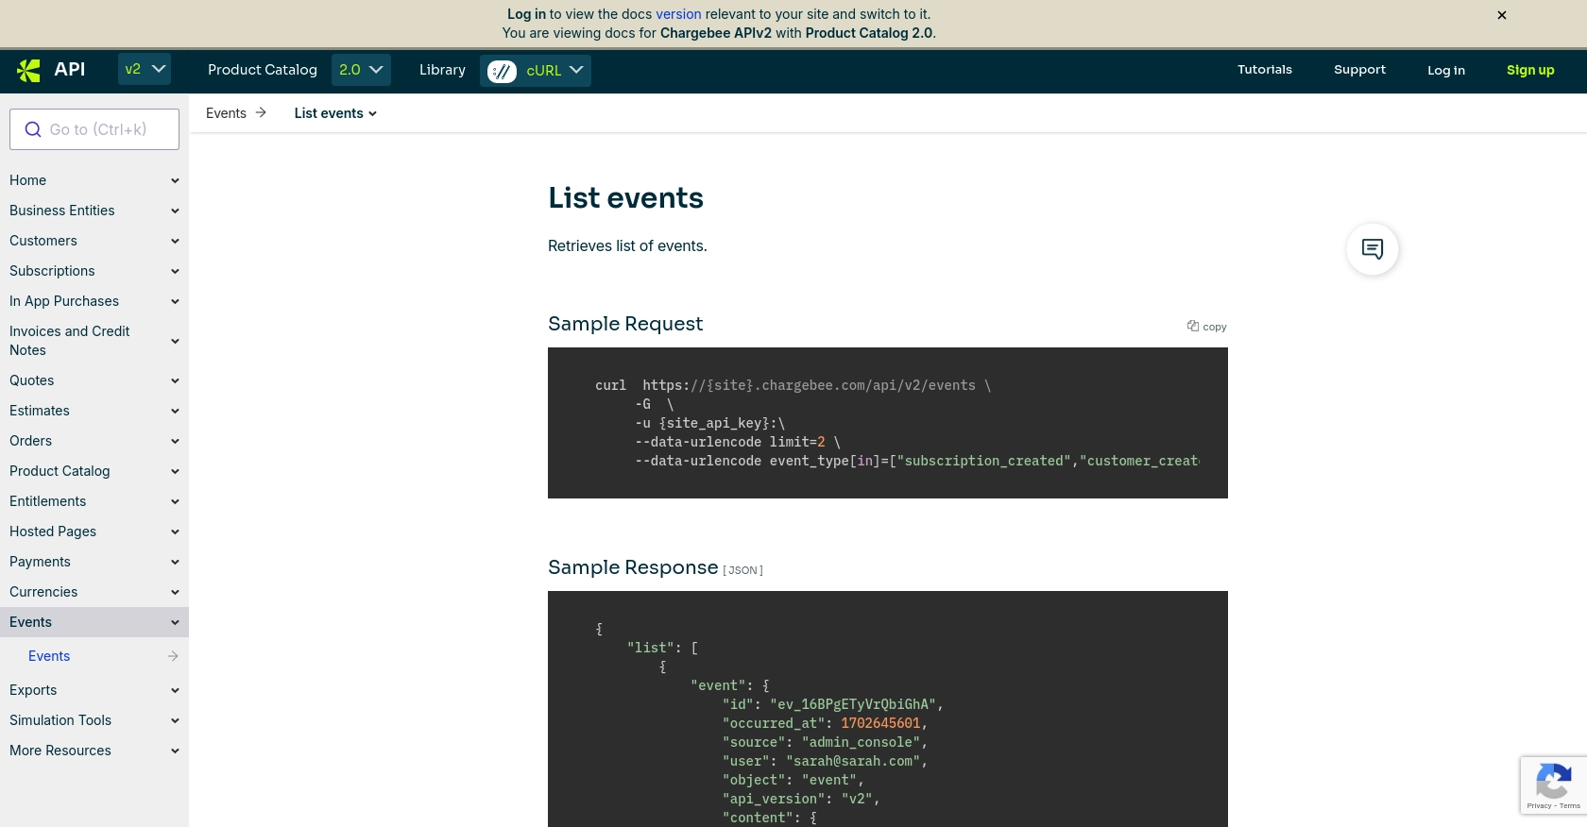Open the feedback chat bubble icon

pos(1373,249)
